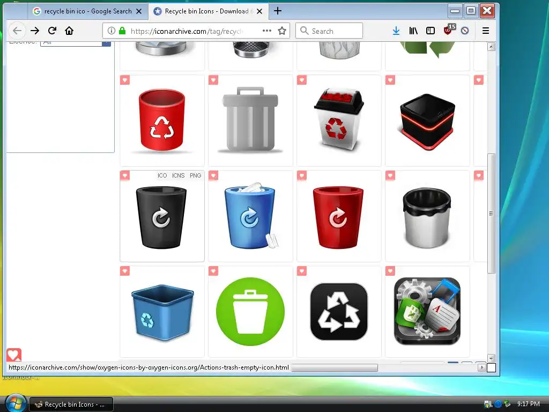Close the Recycle bin Icons tab
Viewport: 549px width, 412px height.
pyautogui.click(x=259, y=11)
